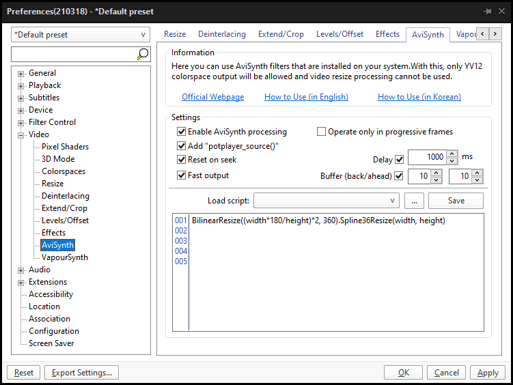Close the Preferences window
This screenshot has width=513, height=385.
click(x=501, y=11)
